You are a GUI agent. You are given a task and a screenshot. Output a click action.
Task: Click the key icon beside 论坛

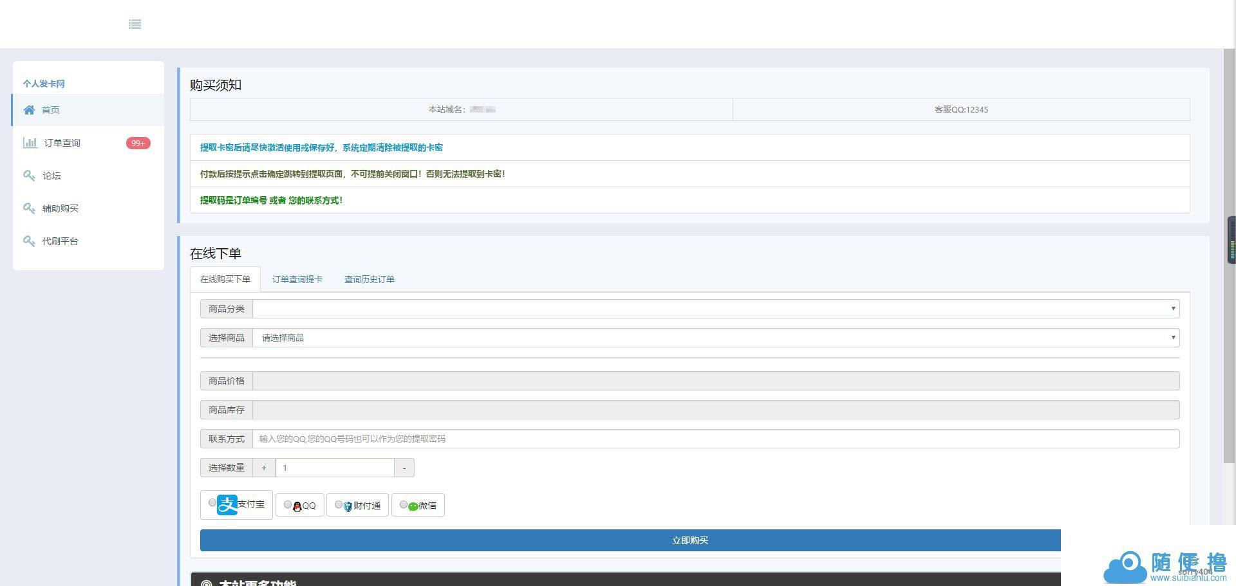(29, 176)
